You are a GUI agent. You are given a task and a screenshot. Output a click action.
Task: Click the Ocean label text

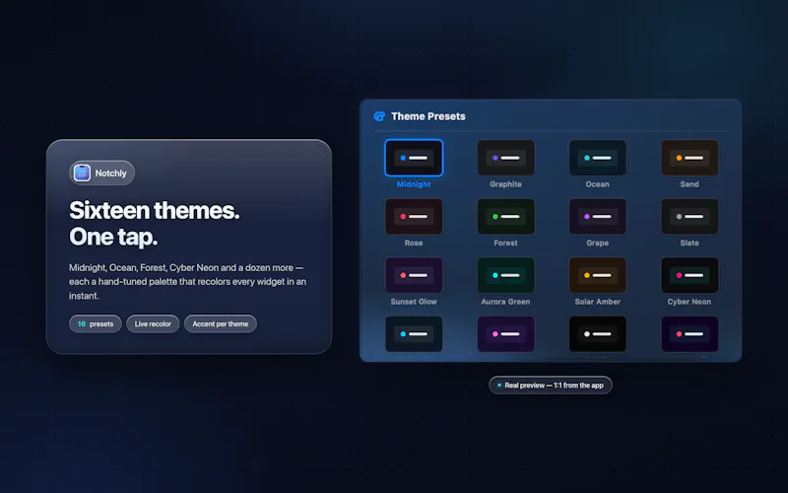[x=598, y=184]
